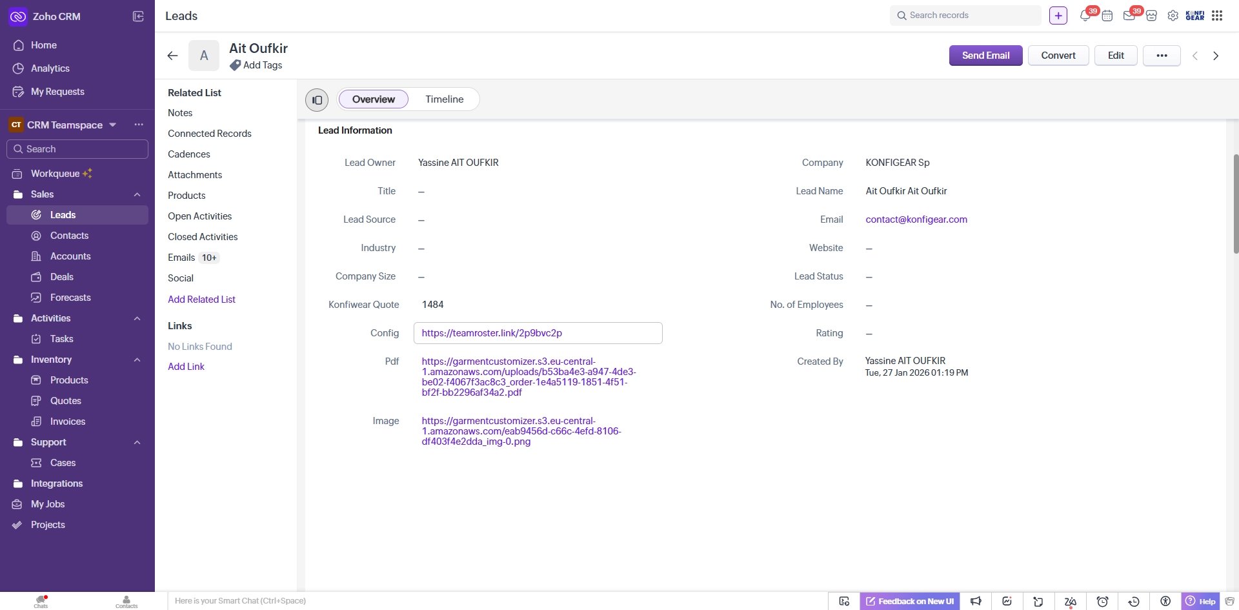The image size is (1239, 610).
Task: Toggle the related list side panel
Action: click(x=316, y=99)
